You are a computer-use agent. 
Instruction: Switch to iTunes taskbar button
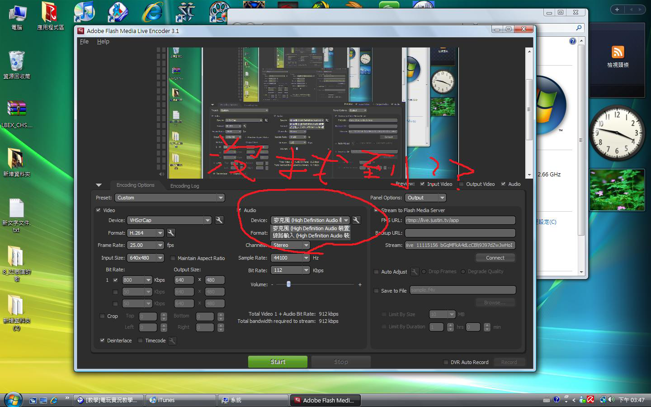pos(180,400)
